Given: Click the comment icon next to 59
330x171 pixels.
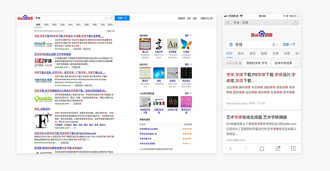Looking at the screenshot, I should coord(259,103).
